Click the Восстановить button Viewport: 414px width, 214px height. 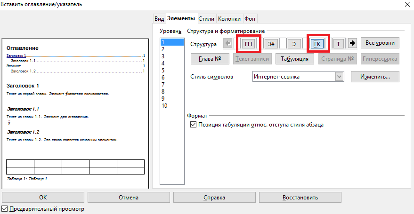[300, 198]
